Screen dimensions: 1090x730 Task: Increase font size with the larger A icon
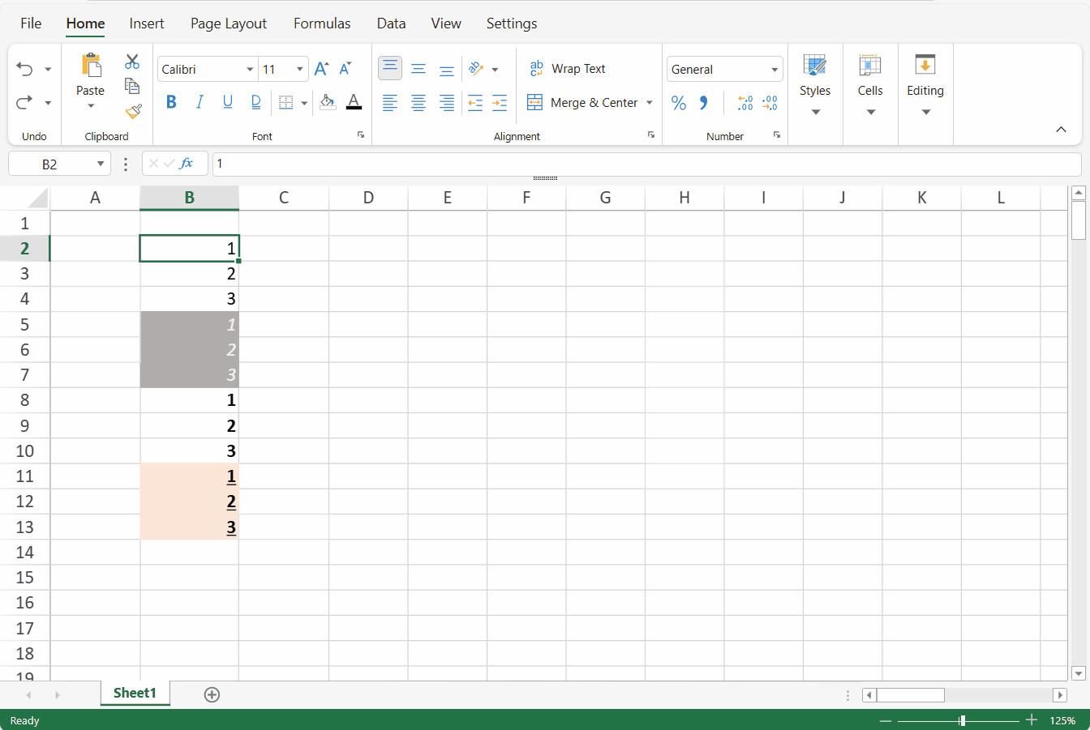click(321, 69)
